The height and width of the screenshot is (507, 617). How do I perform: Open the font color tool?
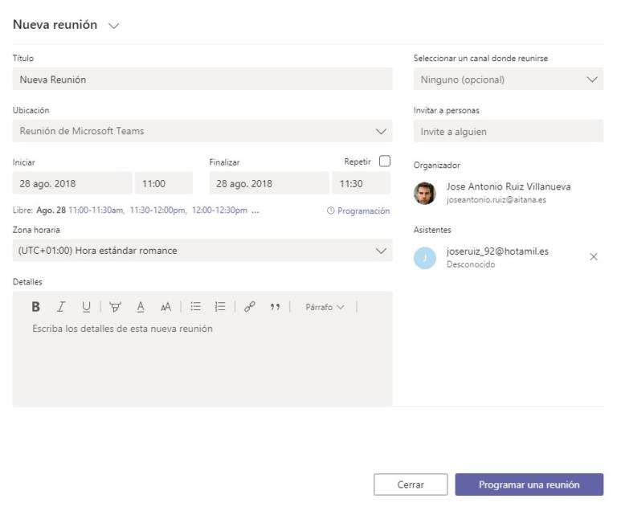(x=141, y=307)
